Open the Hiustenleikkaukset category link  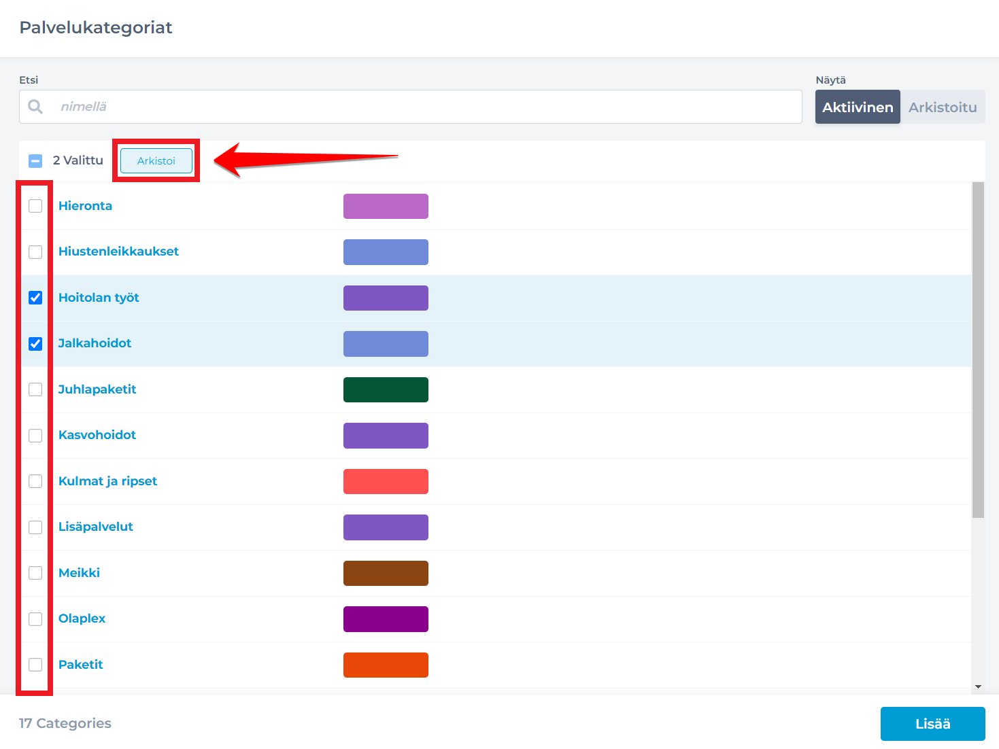click(x=118, y=251)
